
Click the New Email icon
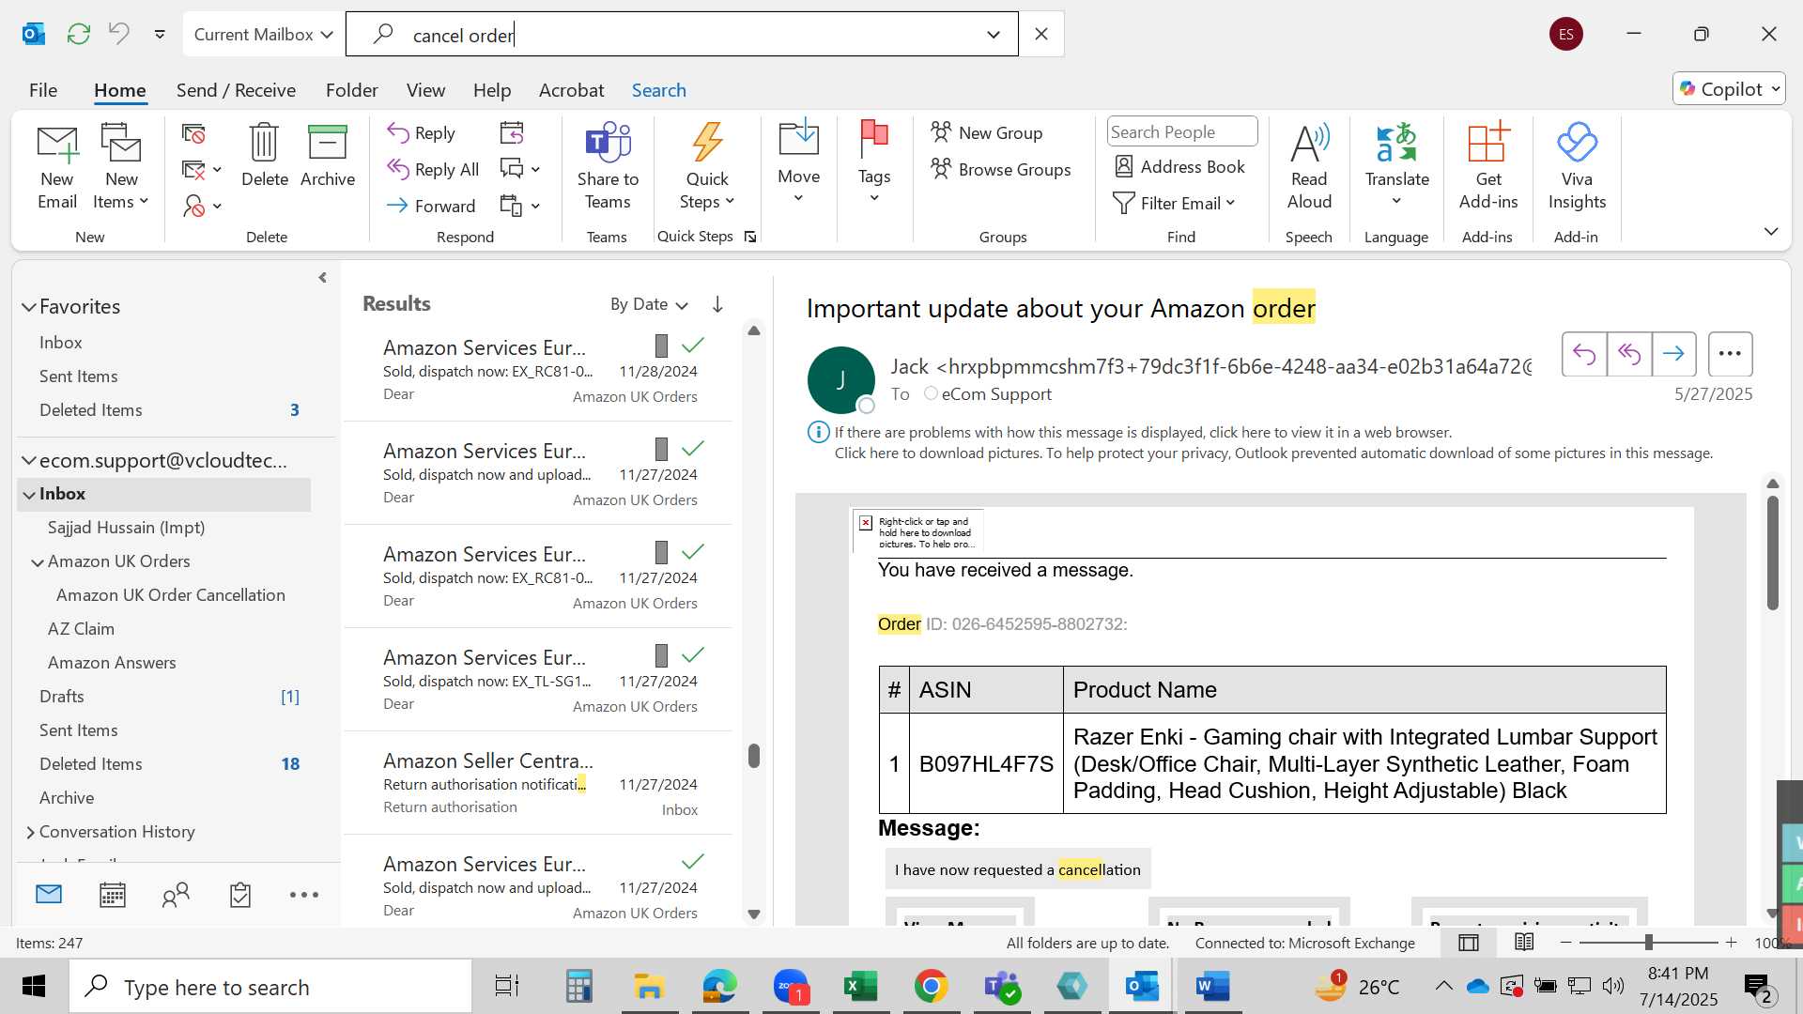click(57, 167)
